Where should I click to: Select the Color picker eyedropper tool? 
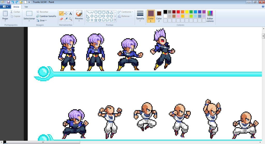pos(66,19)
